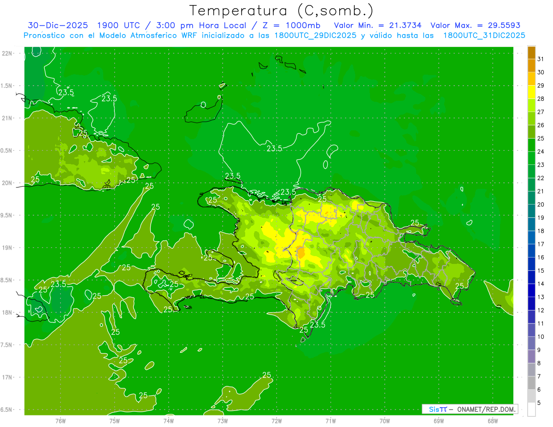The height and width of the screenshot is (427, 553).
Task: Click the purple legend swatch between 9 and 10
Action: click(531, 344)
